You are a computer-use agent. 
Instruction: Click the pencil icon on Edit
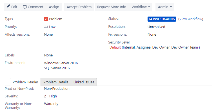tap(8, 6)
